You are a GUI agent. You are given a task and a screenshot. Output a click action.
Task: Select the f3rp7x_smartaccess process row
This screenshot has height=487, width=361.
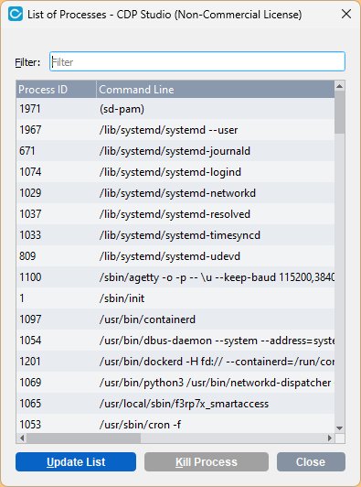click(x=175, y=404)
